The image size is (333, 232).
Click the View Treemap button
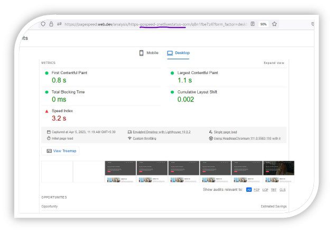point(61,151)
